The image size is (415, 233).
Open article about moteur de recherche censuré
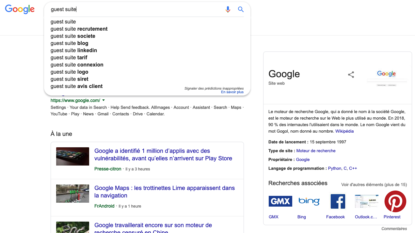point(153,228)
